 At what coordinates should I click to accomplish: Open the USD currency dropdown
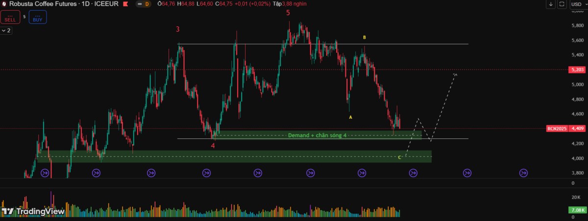click(578, 4)
